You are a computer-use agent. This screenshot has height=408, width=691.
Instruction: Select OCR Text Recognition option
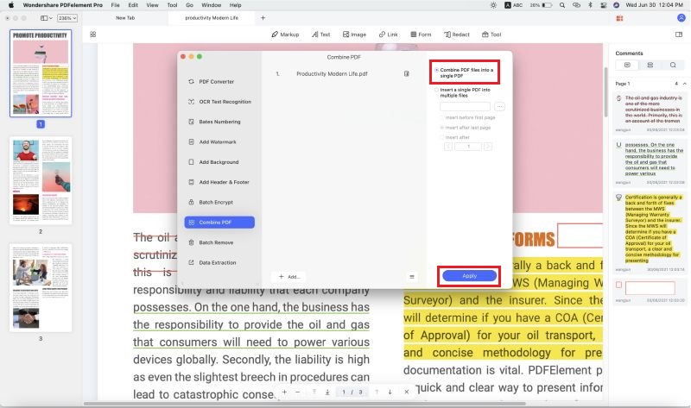click(x=219, y=102)
